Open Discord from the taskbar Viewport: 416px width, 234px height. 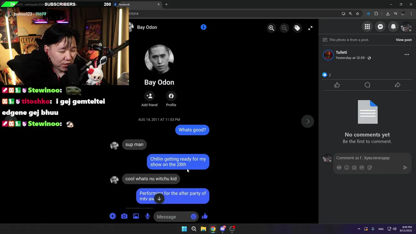coord(223,229)
